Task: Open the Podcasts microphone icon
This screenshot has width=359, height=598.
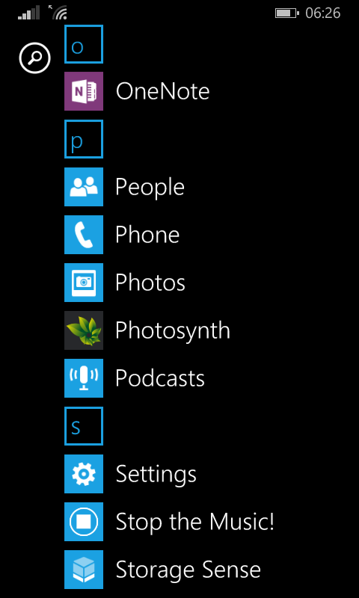Action: click(x=84, y=378)
